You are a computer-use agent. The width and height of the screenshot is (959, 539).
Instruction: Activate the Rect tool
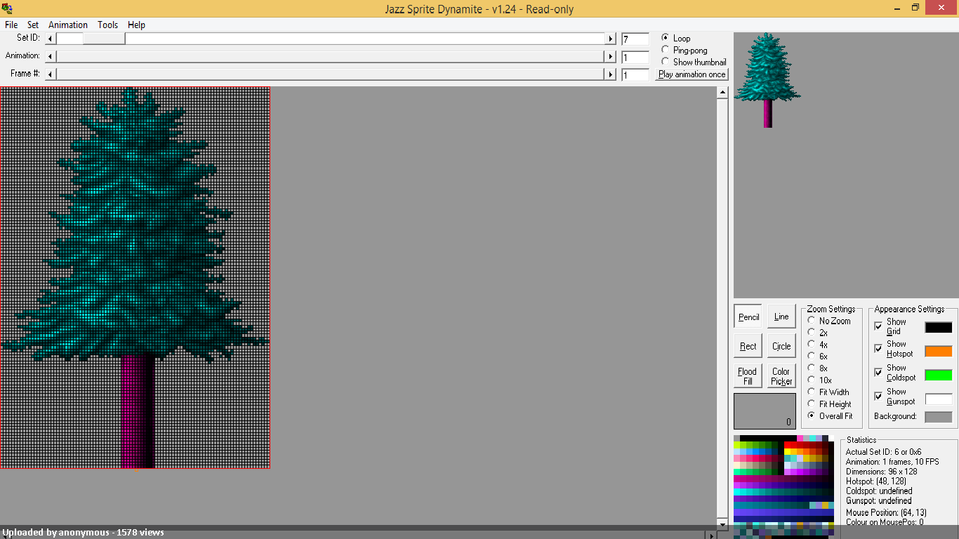click(x=748, y=346)
